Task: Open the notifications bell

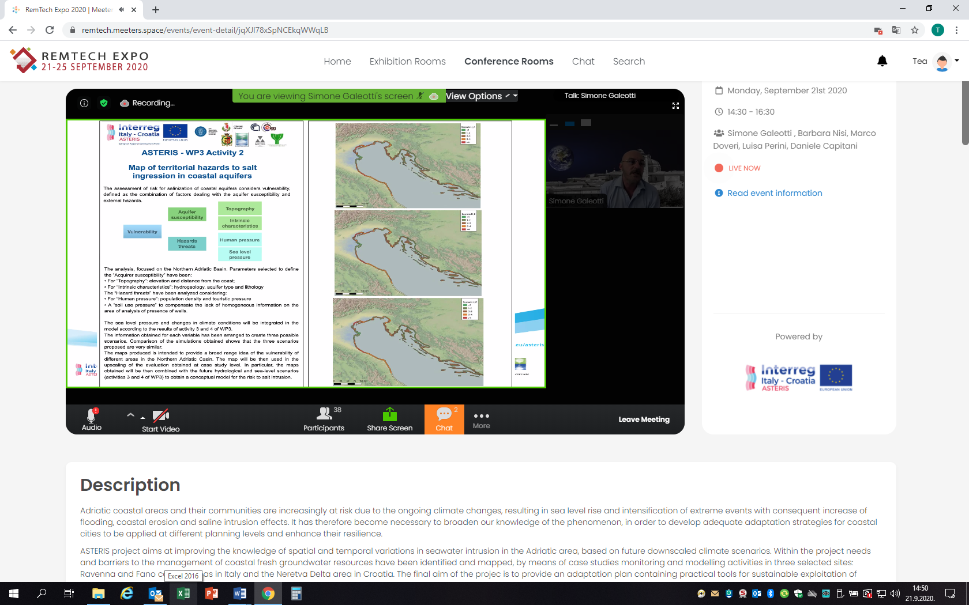Action: 882,61
